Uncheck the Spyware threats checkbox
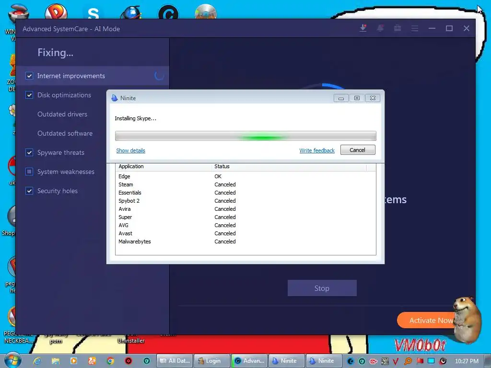491x368 pixels. [29, 152]
